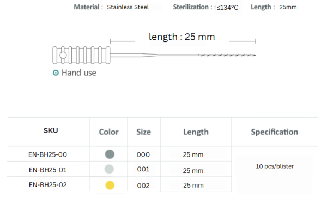The image size is (327, 197).
Task: Select SKU EN-BH25-00
Action: coord(48,154)
